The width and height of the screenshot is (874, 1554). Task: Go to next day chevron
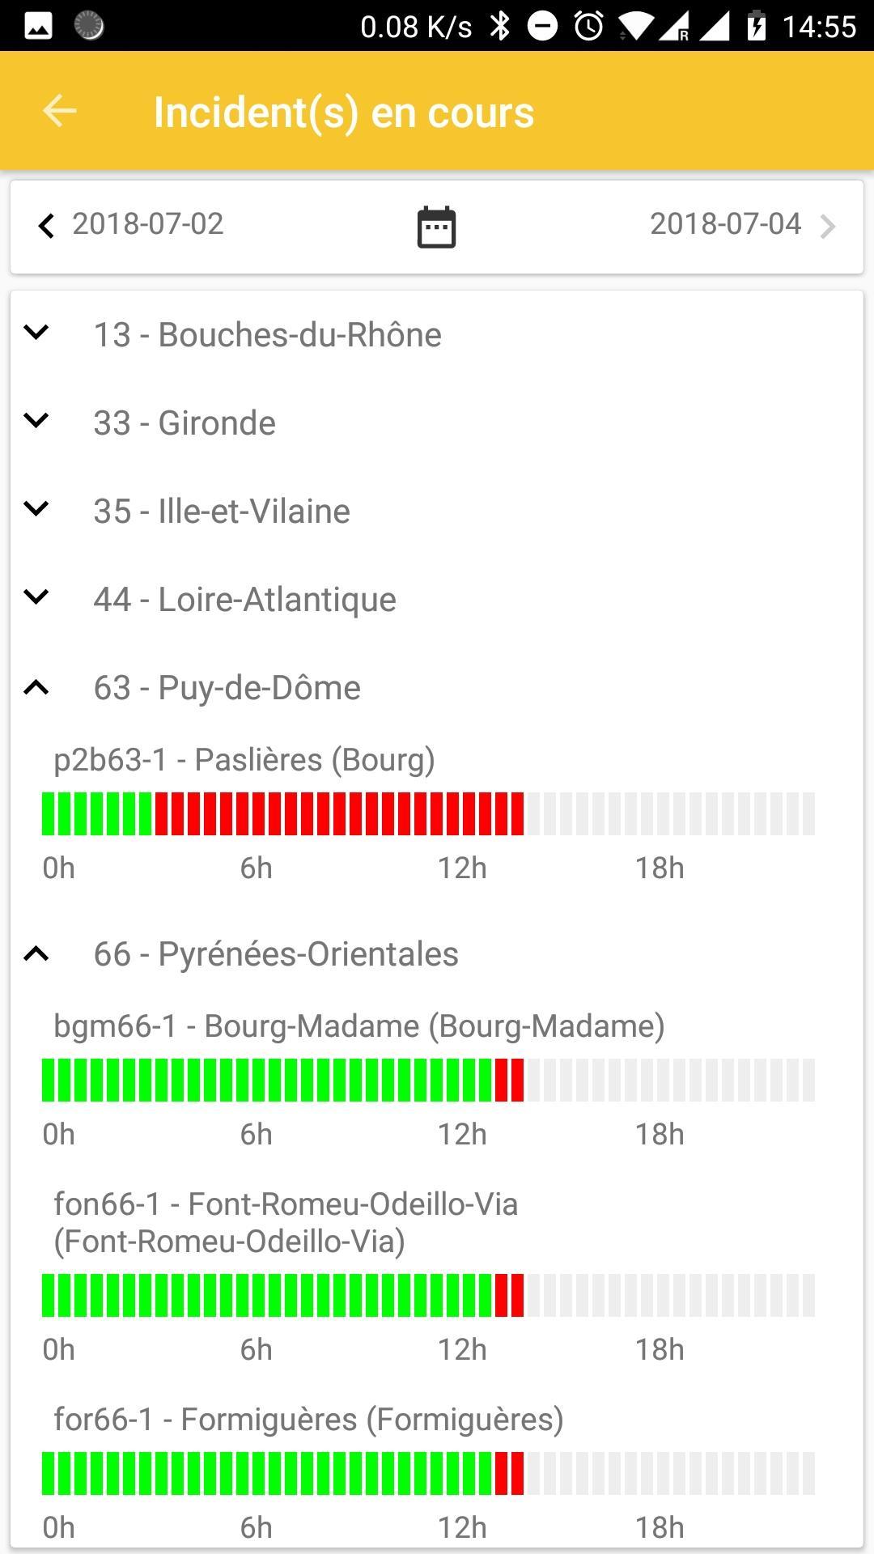point(827,227)
